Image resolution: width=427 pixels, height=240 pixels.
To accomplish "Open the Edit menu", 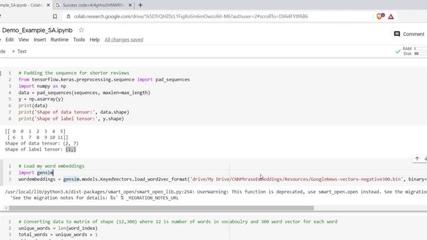I will tap(9, 40).
